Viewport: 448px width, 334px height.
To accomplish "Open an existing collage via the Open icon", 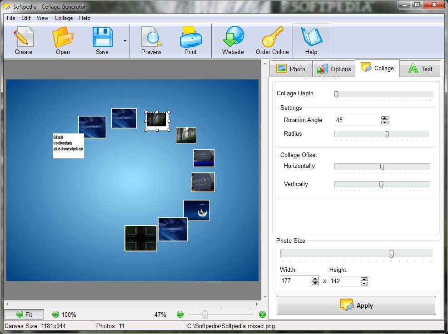I will (62, 40).
